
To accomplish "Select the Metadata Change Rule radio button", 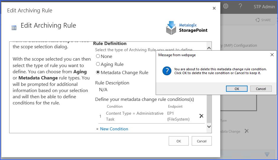I will click(x=98, y=72).
